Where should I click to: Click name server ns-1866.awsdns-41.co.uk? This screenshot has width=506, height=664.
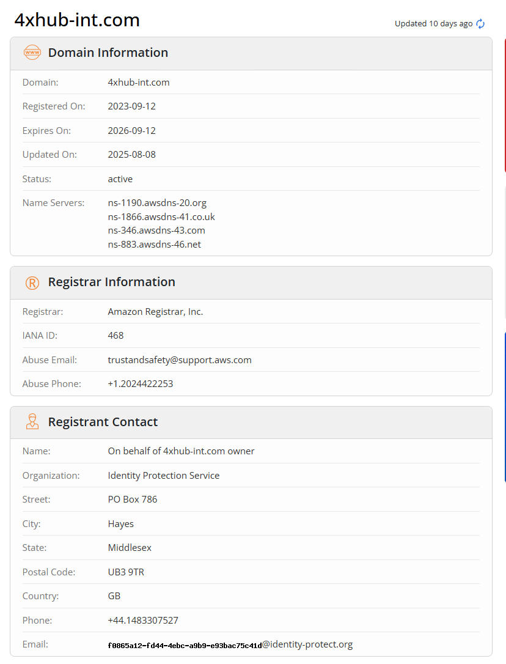click(161, 217)
